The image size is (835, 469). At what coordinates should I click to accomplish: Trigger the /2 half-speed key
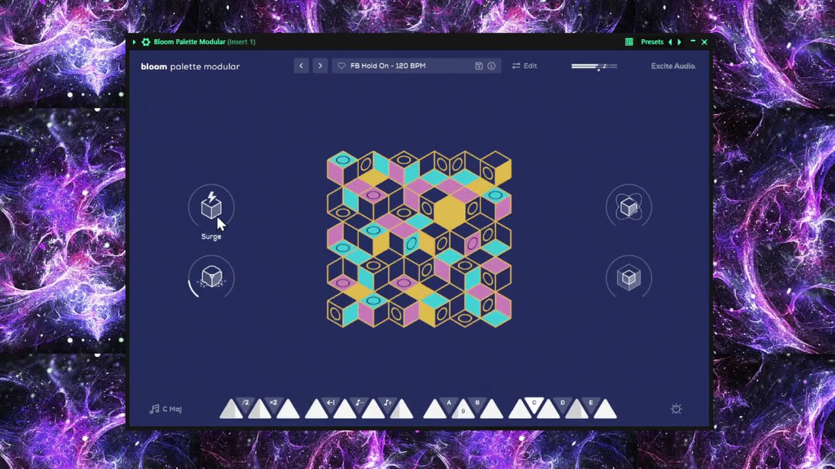tap(245, 404)
